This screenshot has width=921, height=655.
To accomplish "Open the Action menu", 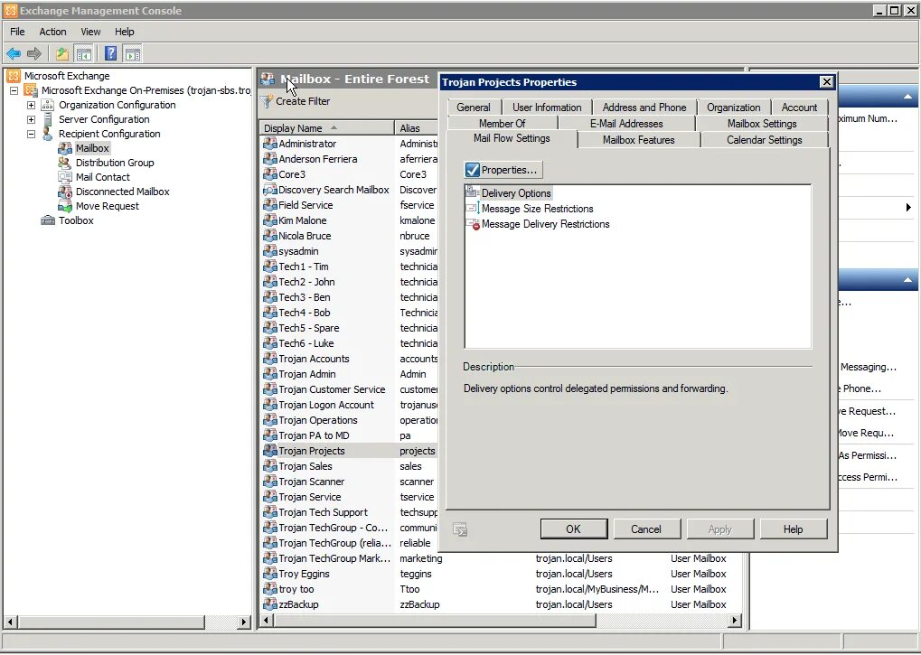I will [52, 32].
